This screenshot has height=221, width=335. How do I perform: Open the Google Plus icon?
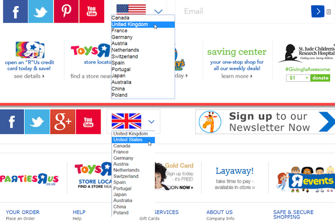(x=63, y=122)
